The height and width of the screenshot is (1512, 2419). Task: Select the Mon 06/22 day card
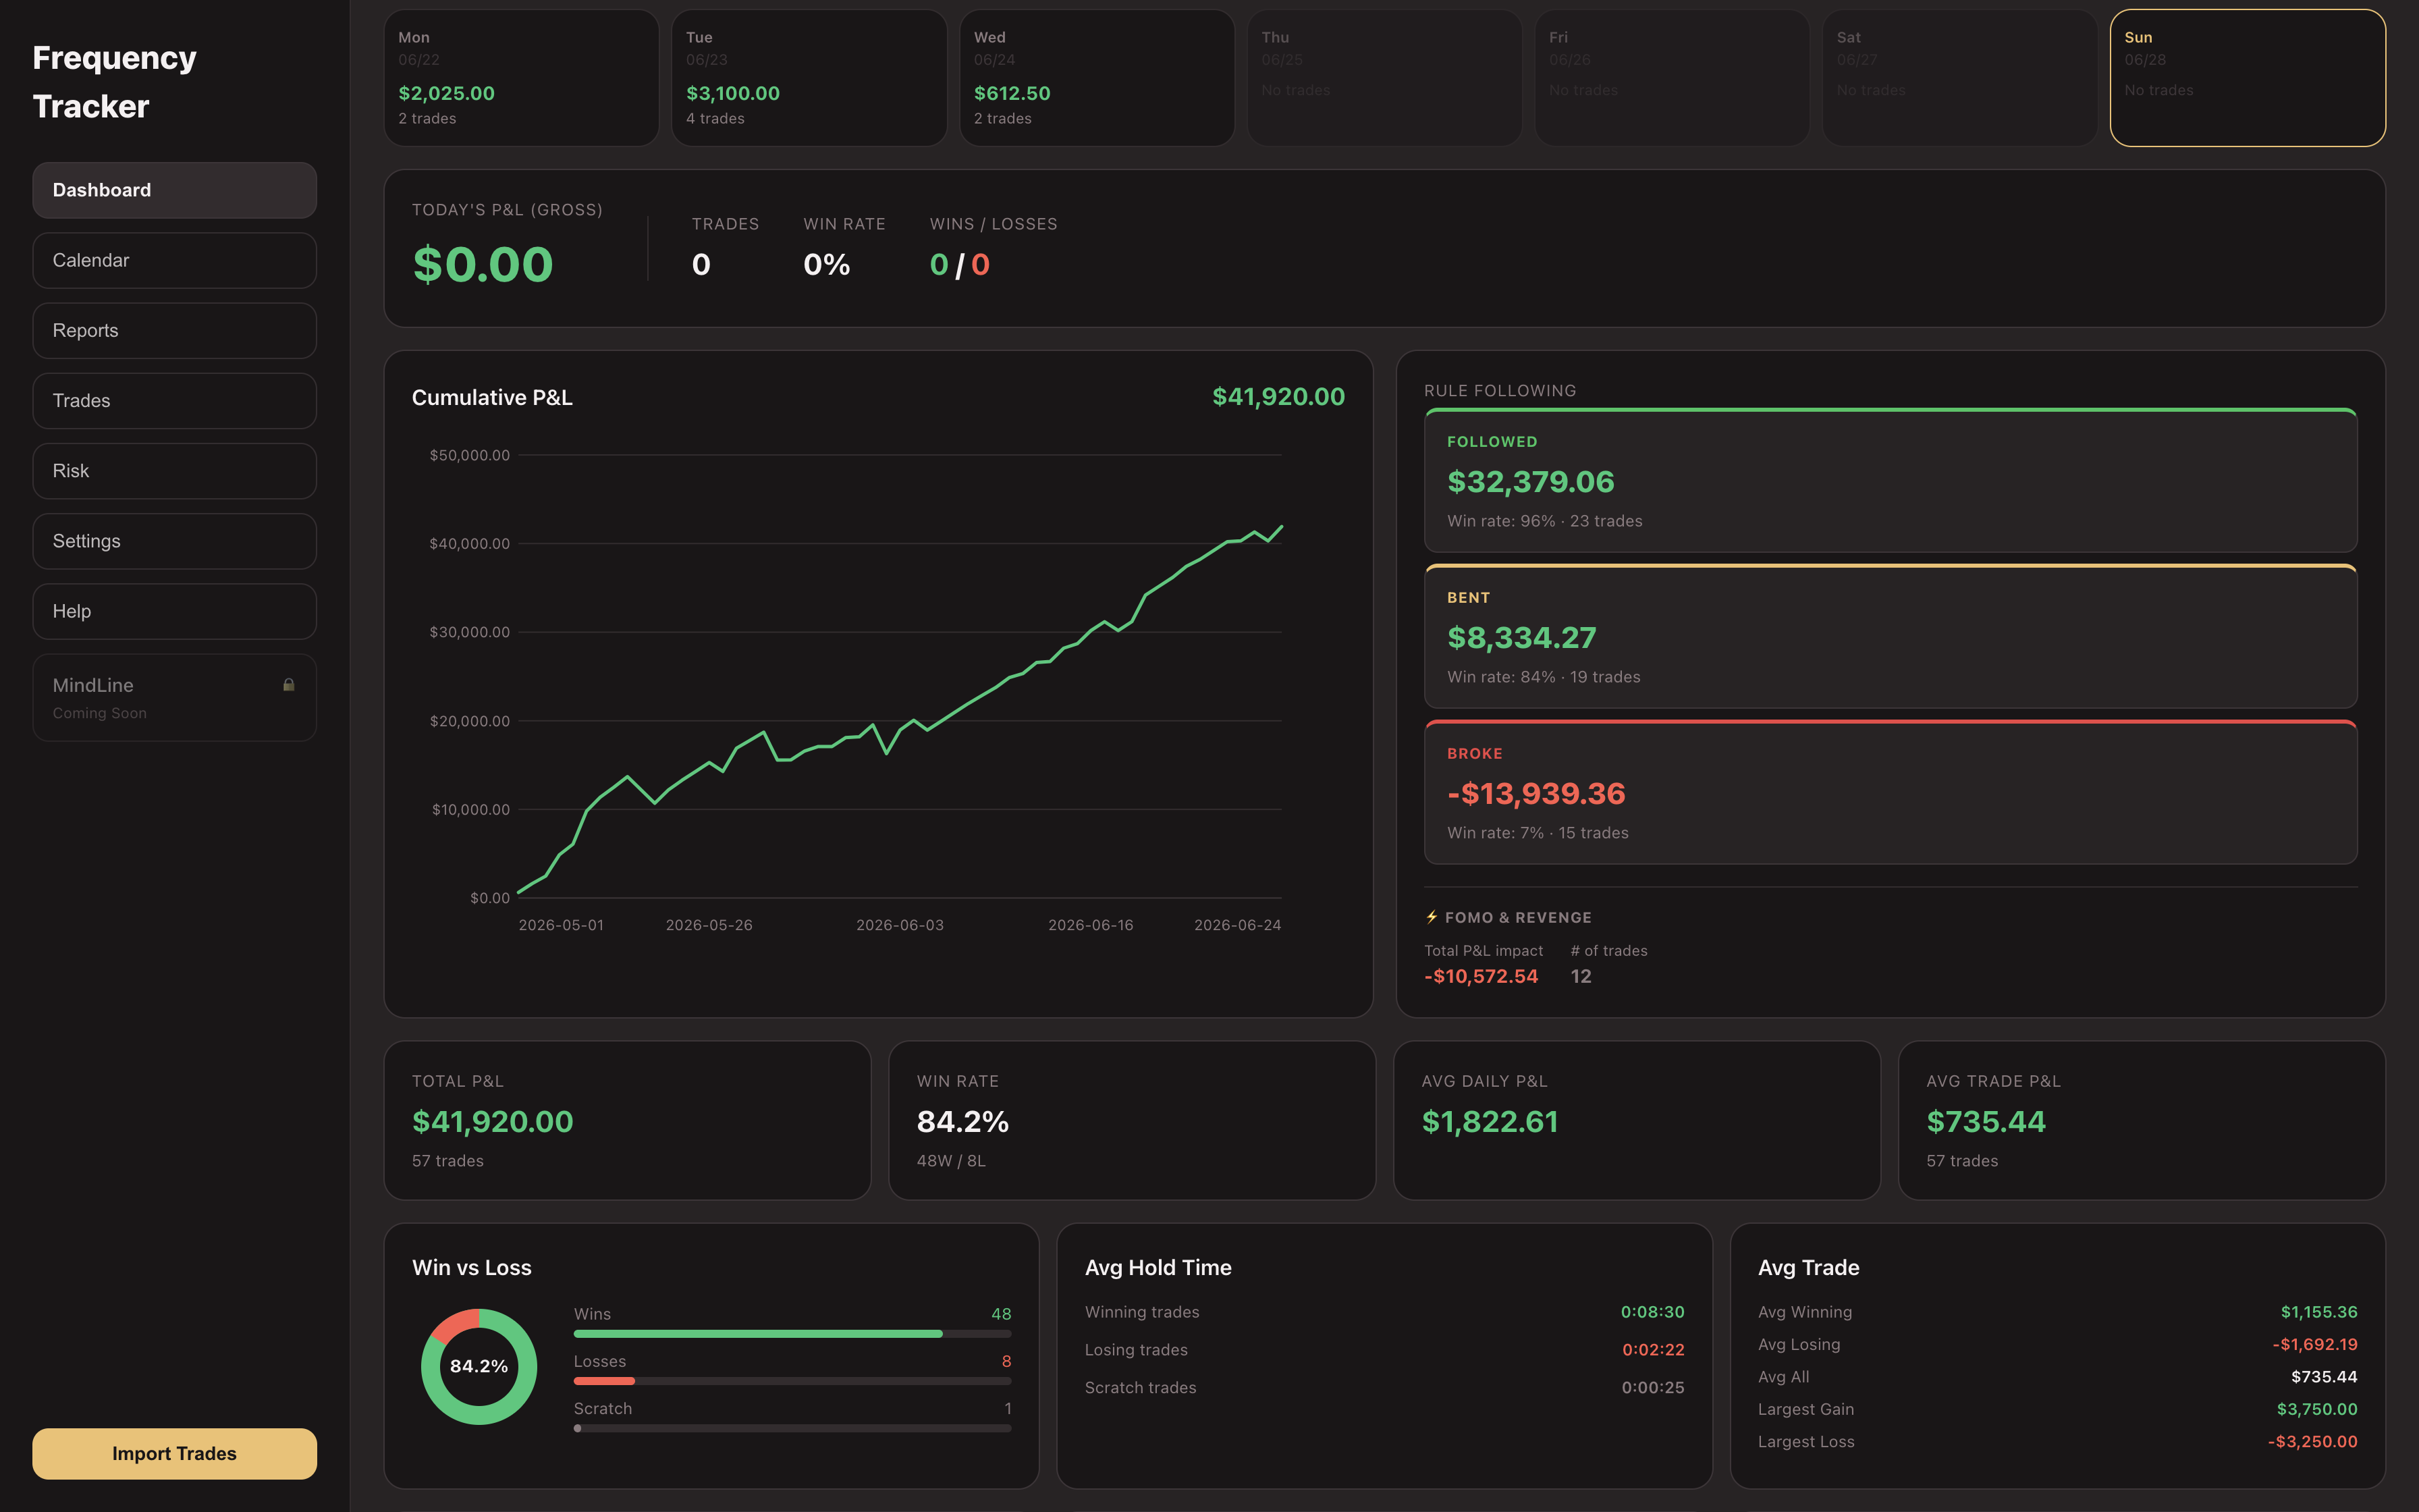pos(521,78)
